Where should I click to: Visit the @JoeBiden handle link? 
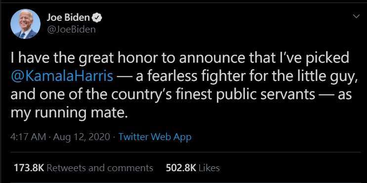click(x=71, y=30)
